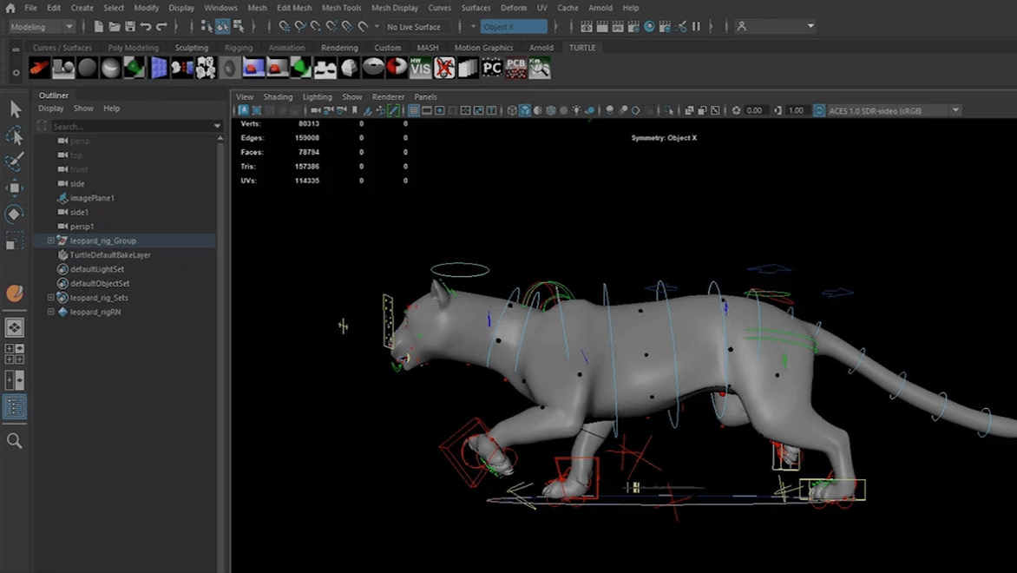This screenshot has width=1017, height=573.
Task: Click the 0.00 value slider in the viewport toolbar
Action: point(755,110)
